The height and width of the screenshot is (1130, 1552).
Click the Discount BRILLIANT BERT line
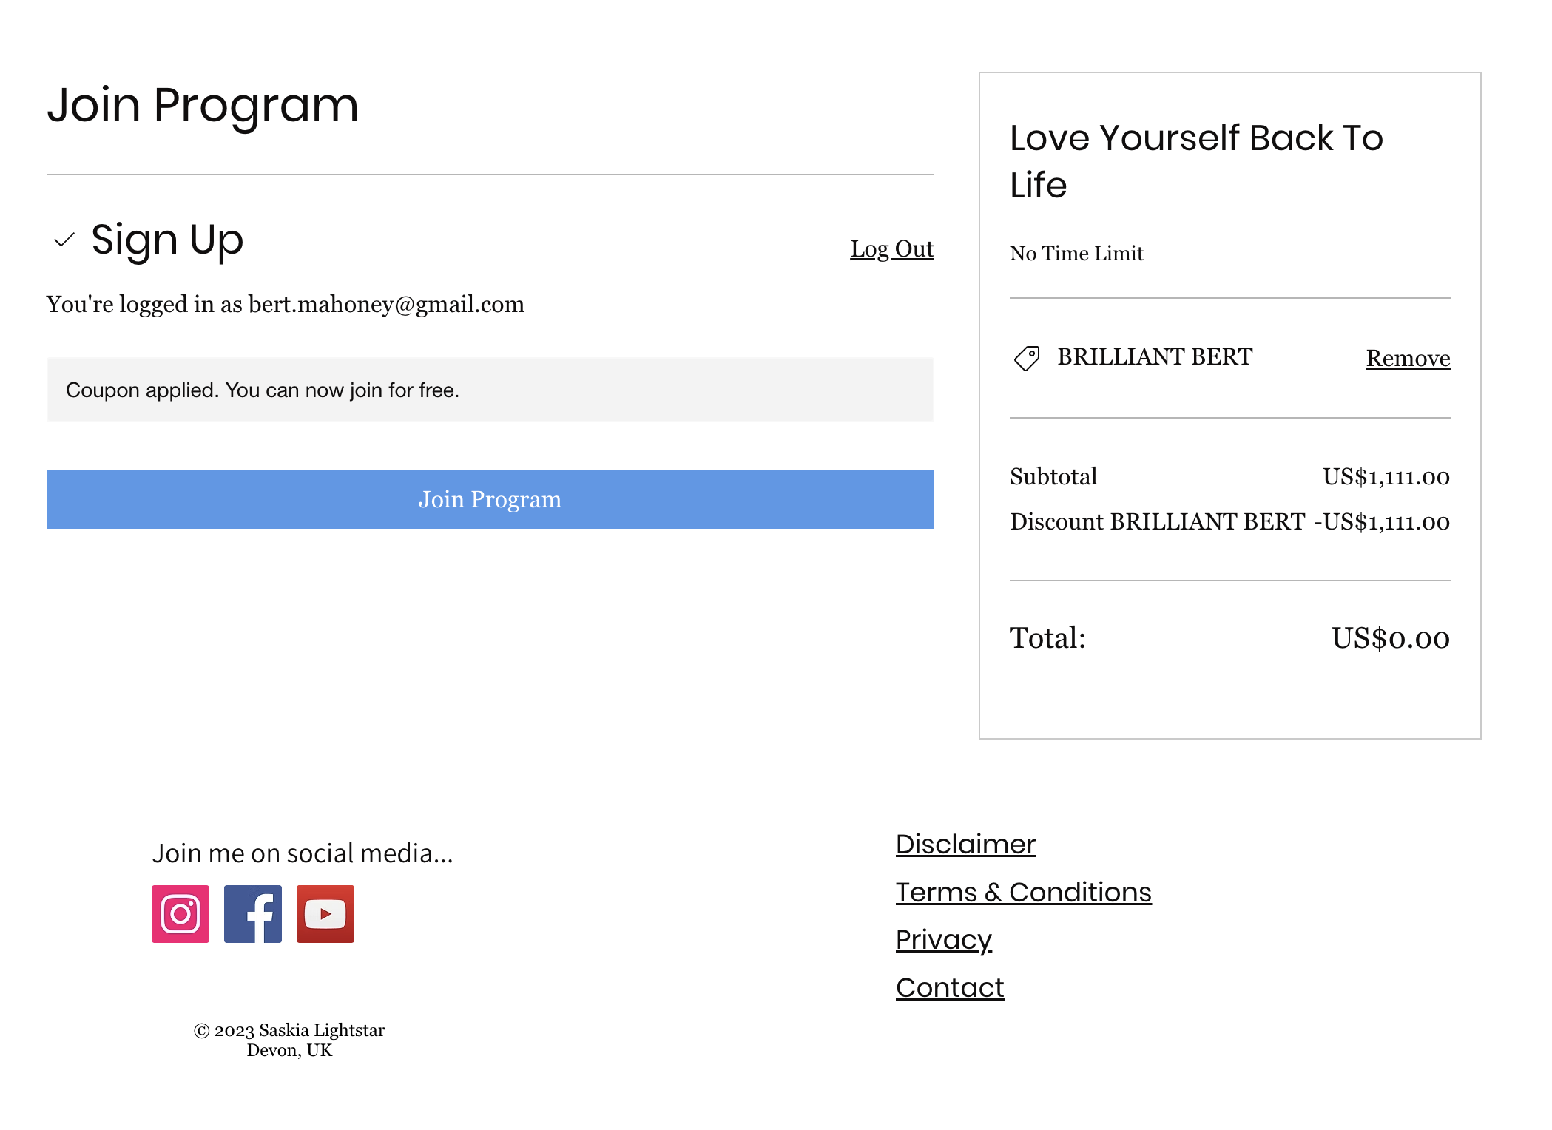coord(1229,521)
